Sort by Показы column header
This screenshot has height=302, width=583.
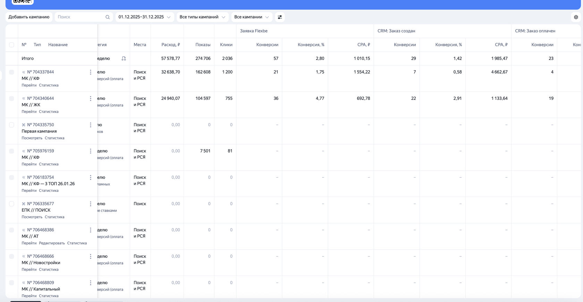click(203, 45)
